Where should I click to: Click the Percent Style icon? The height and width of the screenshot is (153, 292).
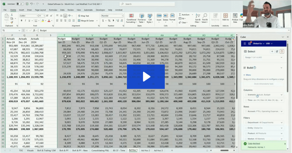(109, 21)
